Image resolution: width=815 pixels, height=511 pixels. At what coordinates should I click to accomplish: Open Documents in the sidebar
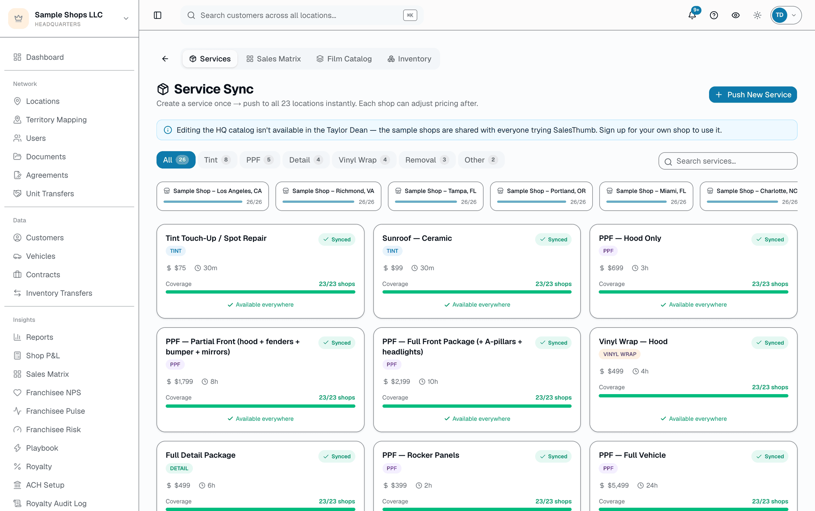pos(69,157)
